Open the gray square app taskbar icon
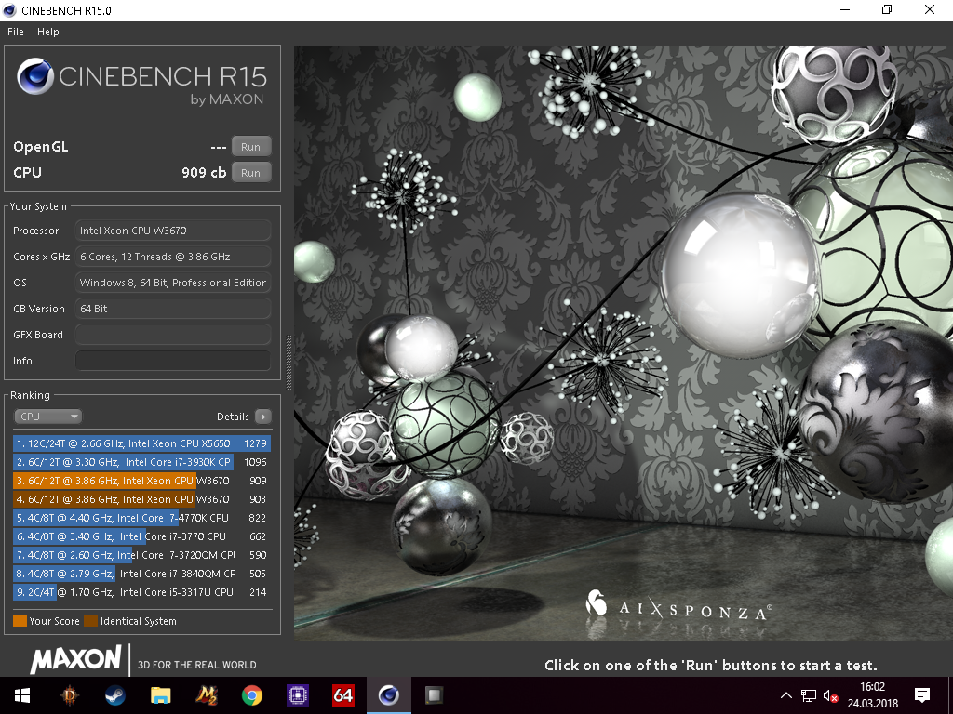The image size is (953, 714). (x=434, y=695)
